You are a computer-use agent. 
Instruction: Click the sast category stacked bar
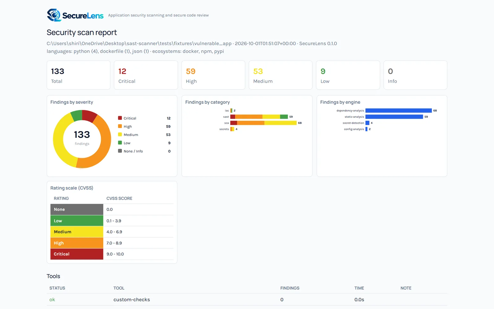coord(259,116)
